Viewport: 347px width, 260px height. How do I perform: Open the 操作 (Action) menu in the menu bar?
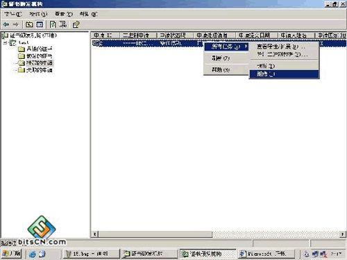[x=38, y=14]
